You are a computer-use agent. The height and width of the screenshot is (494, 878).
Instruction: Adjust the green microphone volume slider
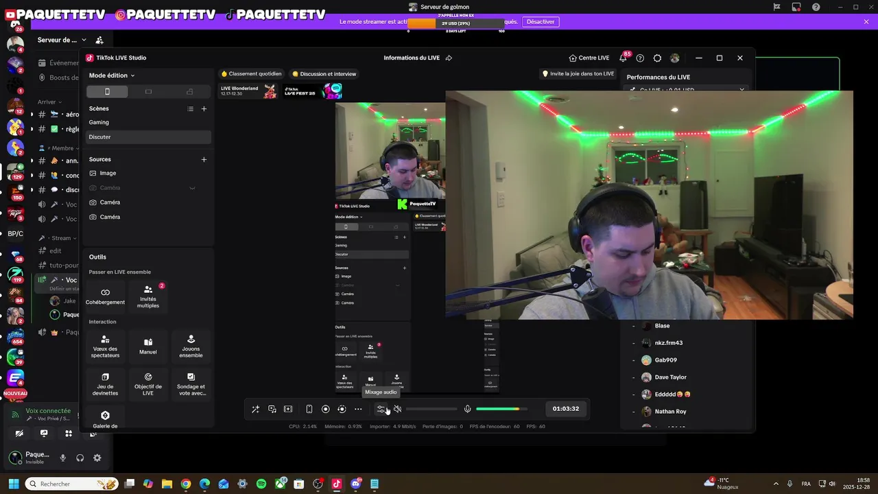tap(502, 409)
